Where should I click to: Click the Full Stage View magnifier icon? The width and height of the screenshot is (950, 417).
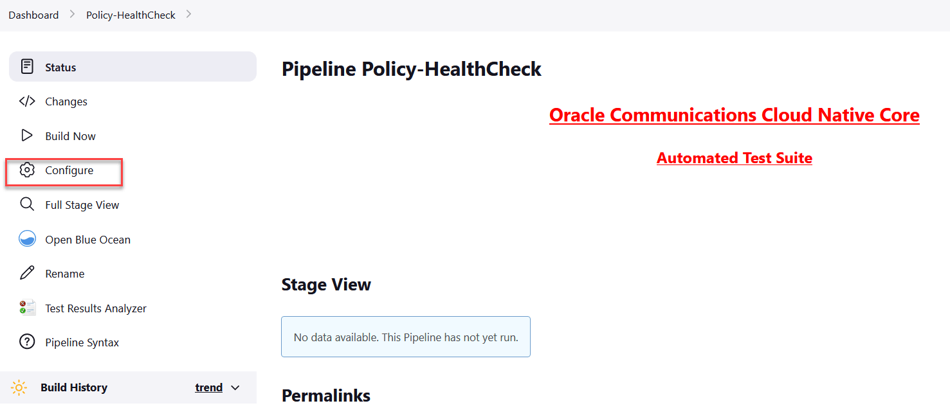[x=26, y=204]
